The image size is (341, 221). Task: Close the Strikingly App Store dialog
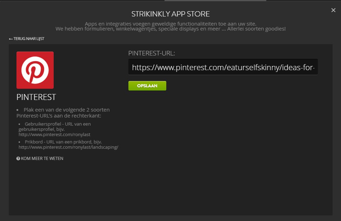coord(333,10)
